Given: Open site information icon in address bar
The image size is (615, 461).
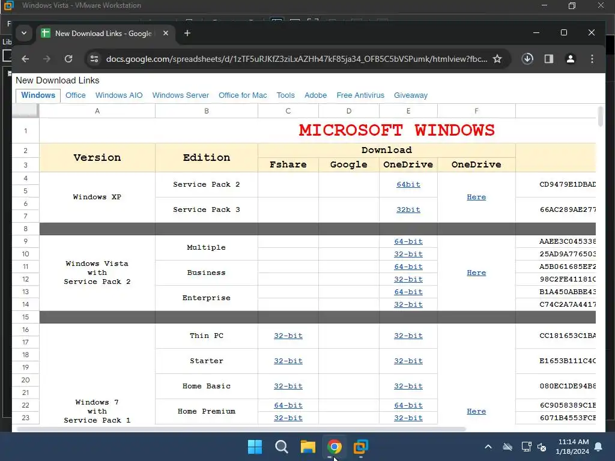Looking at the screenshot, I should (94, 59).
